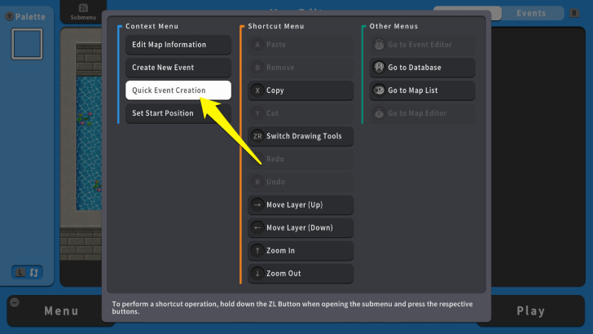Click the R button icon beside Undo
593x334 pixels.
[x=257, y=182]
